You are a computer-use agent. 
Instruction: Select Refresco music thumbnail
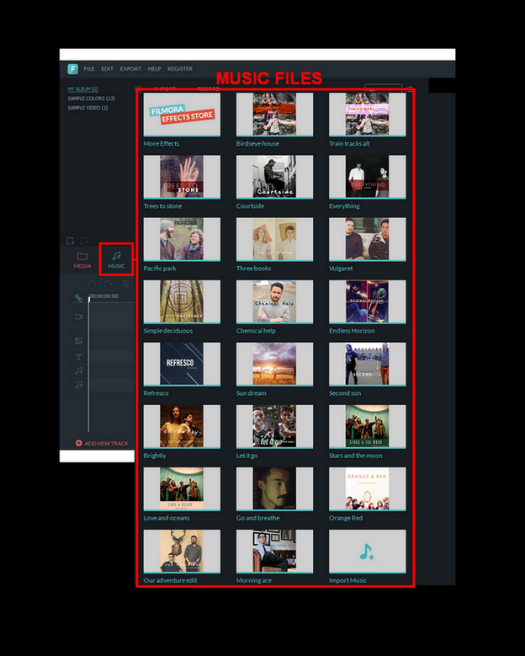coord(182,364)
